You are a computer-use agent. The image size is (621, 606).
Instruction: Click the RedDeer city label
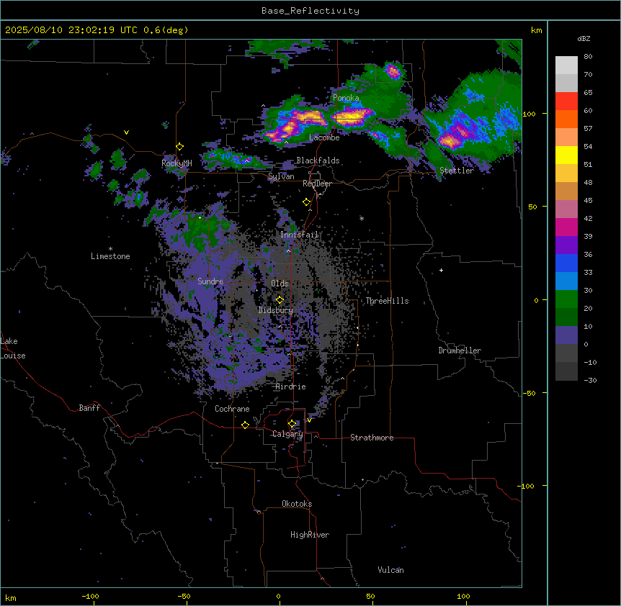317,184
